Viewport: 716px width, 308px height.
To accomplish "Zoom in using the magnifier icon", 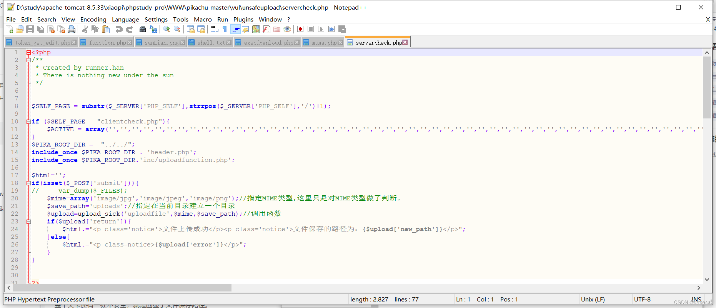I will (167, 29).
